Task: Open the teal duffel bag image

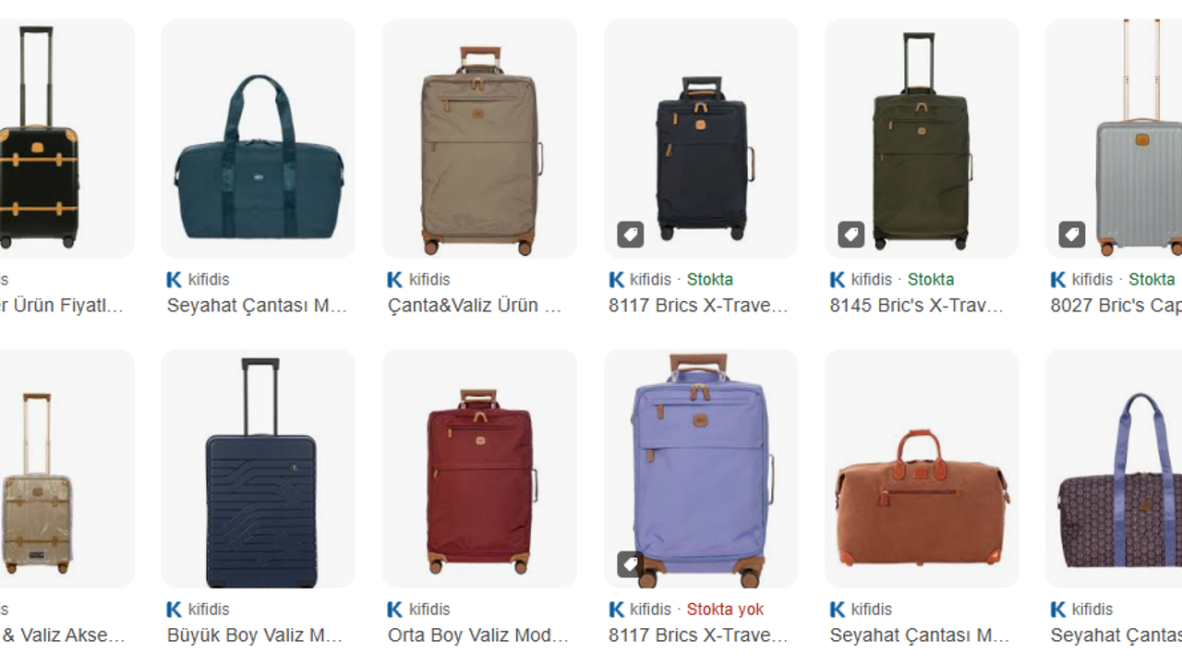Action: click(x=259, y=139)
